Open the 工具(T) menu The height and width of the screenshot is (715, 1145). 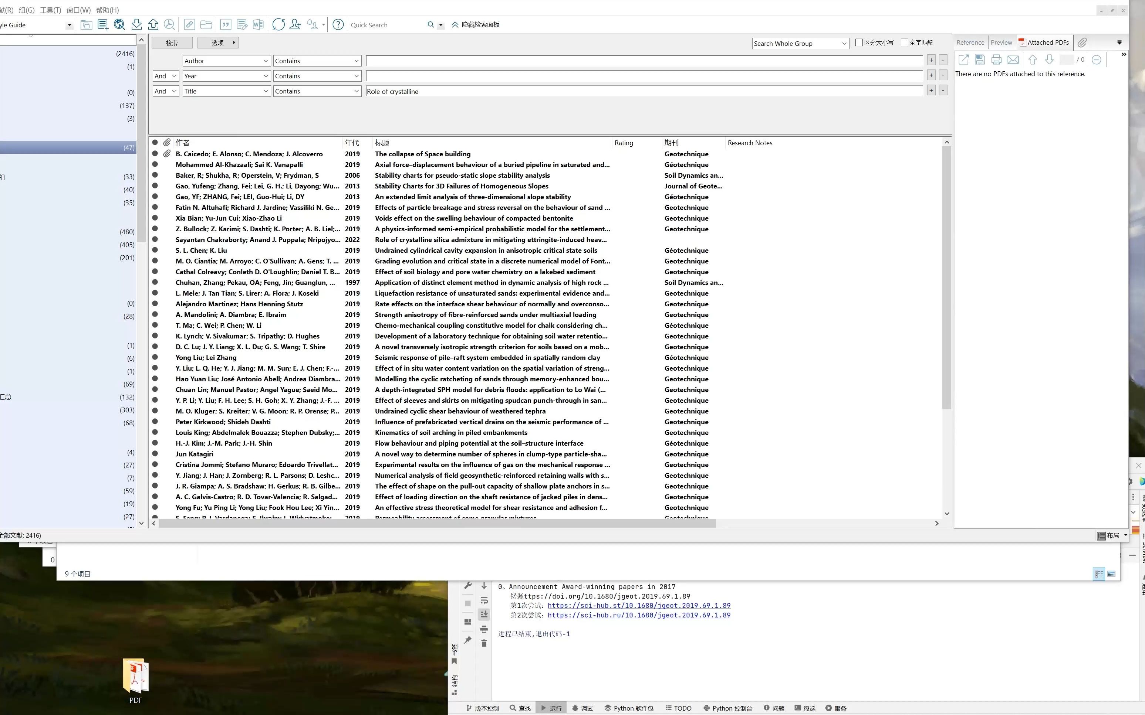pos(50,10)
